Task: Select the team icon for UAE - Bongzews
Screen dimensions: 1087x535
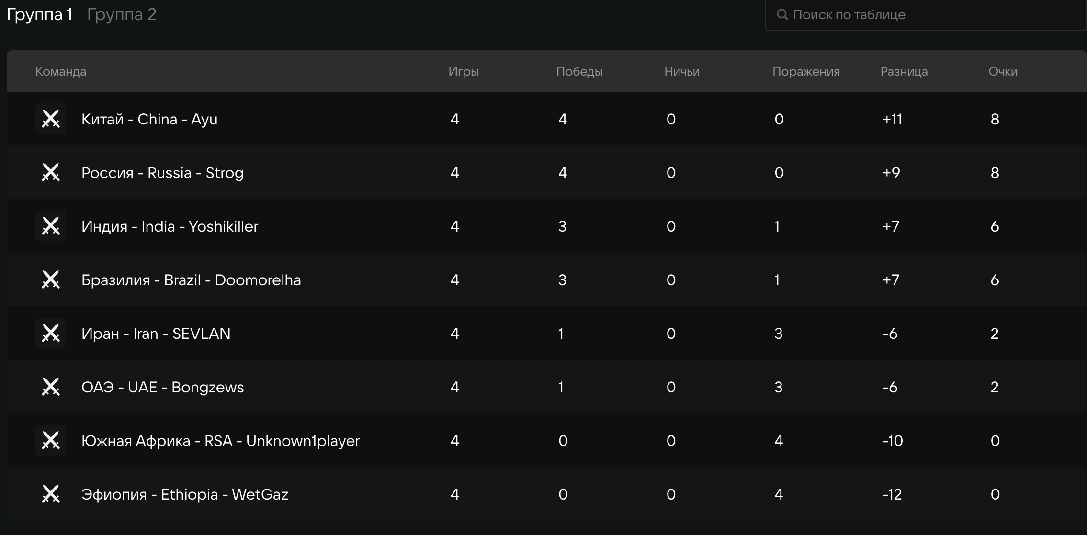Action: click(x=51, y=387)
